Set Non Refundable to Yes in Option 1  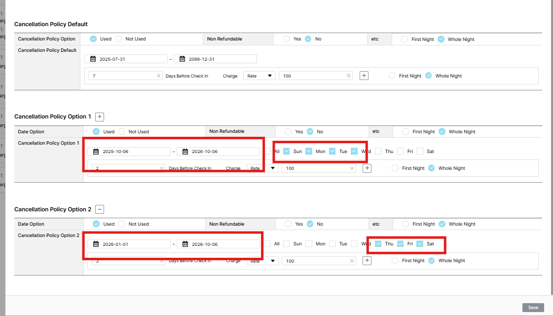point(287,132)
